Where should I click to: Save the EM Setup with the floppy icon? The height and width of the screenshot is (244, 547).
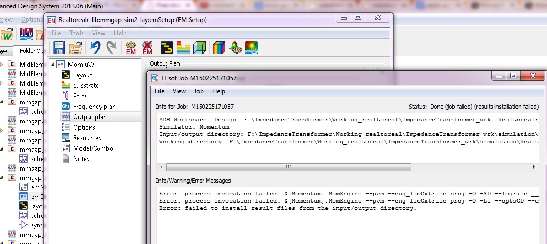(x=59, y=48)
